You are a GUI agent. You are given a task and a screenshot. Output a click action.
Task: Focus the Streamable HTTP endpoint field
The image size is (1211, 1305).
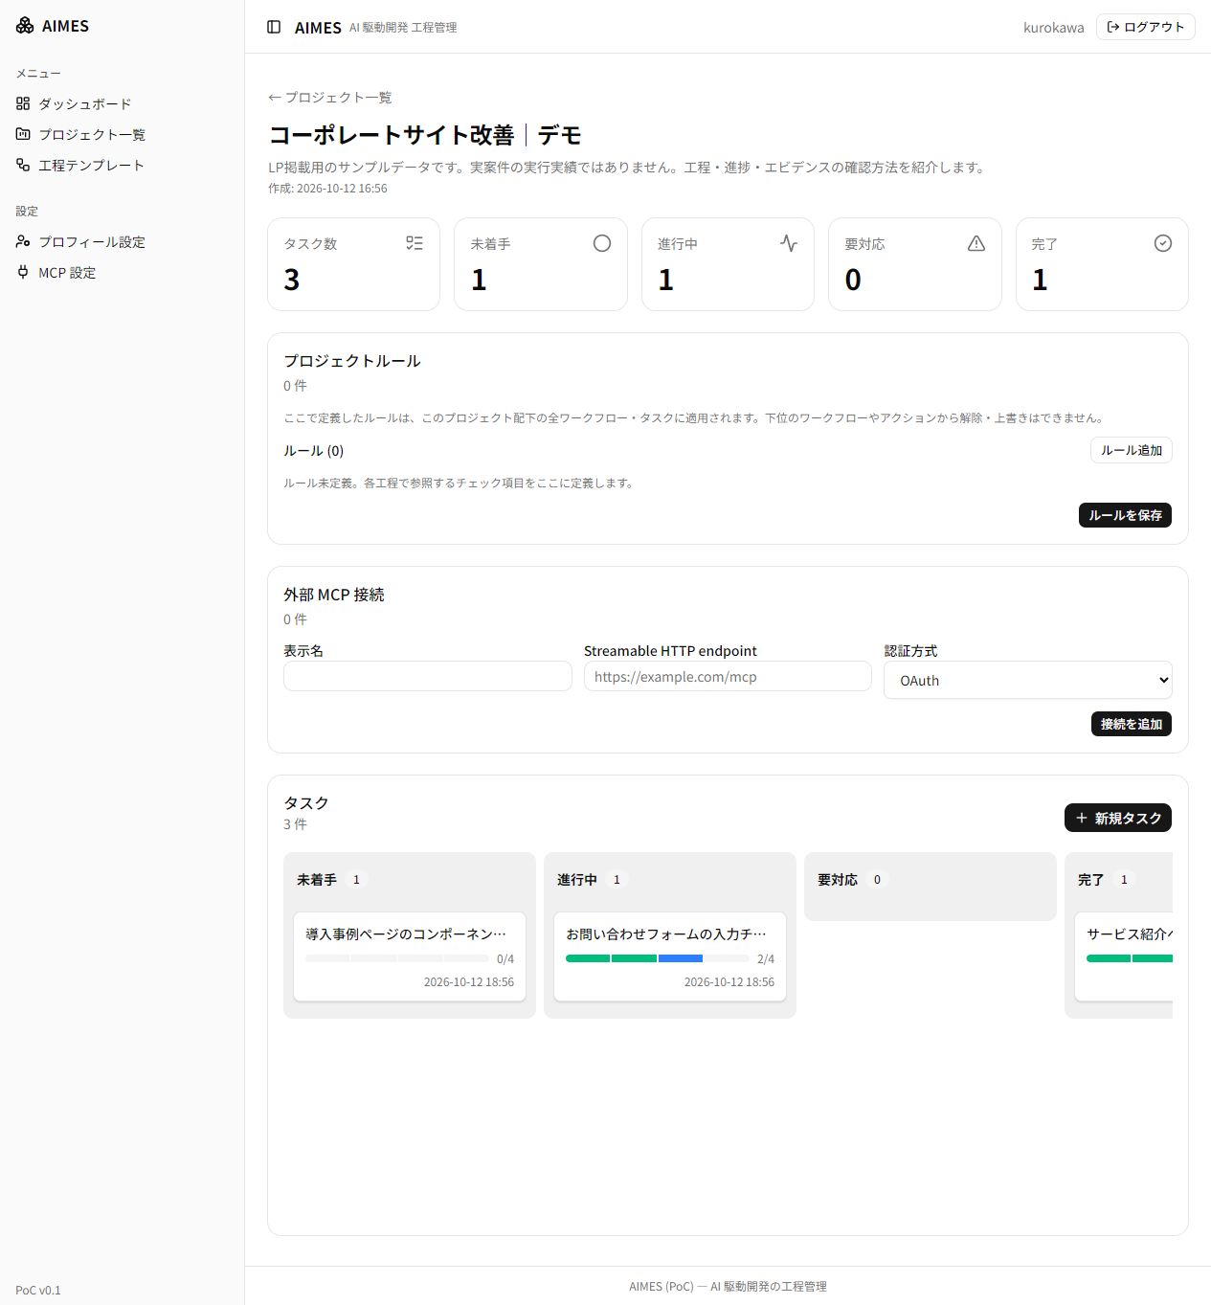pyautogui.click(x=728, y=676)
